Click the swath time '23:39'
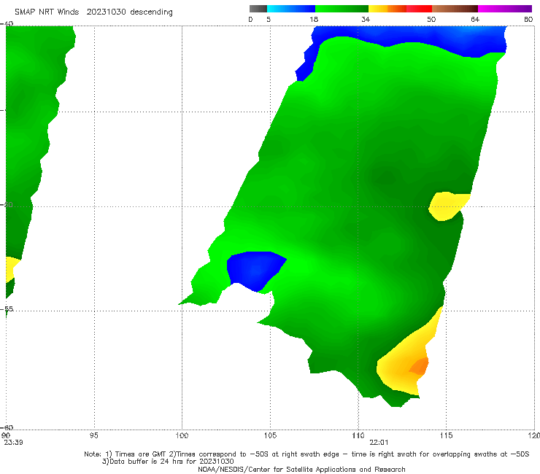 [x=13, y=443]
